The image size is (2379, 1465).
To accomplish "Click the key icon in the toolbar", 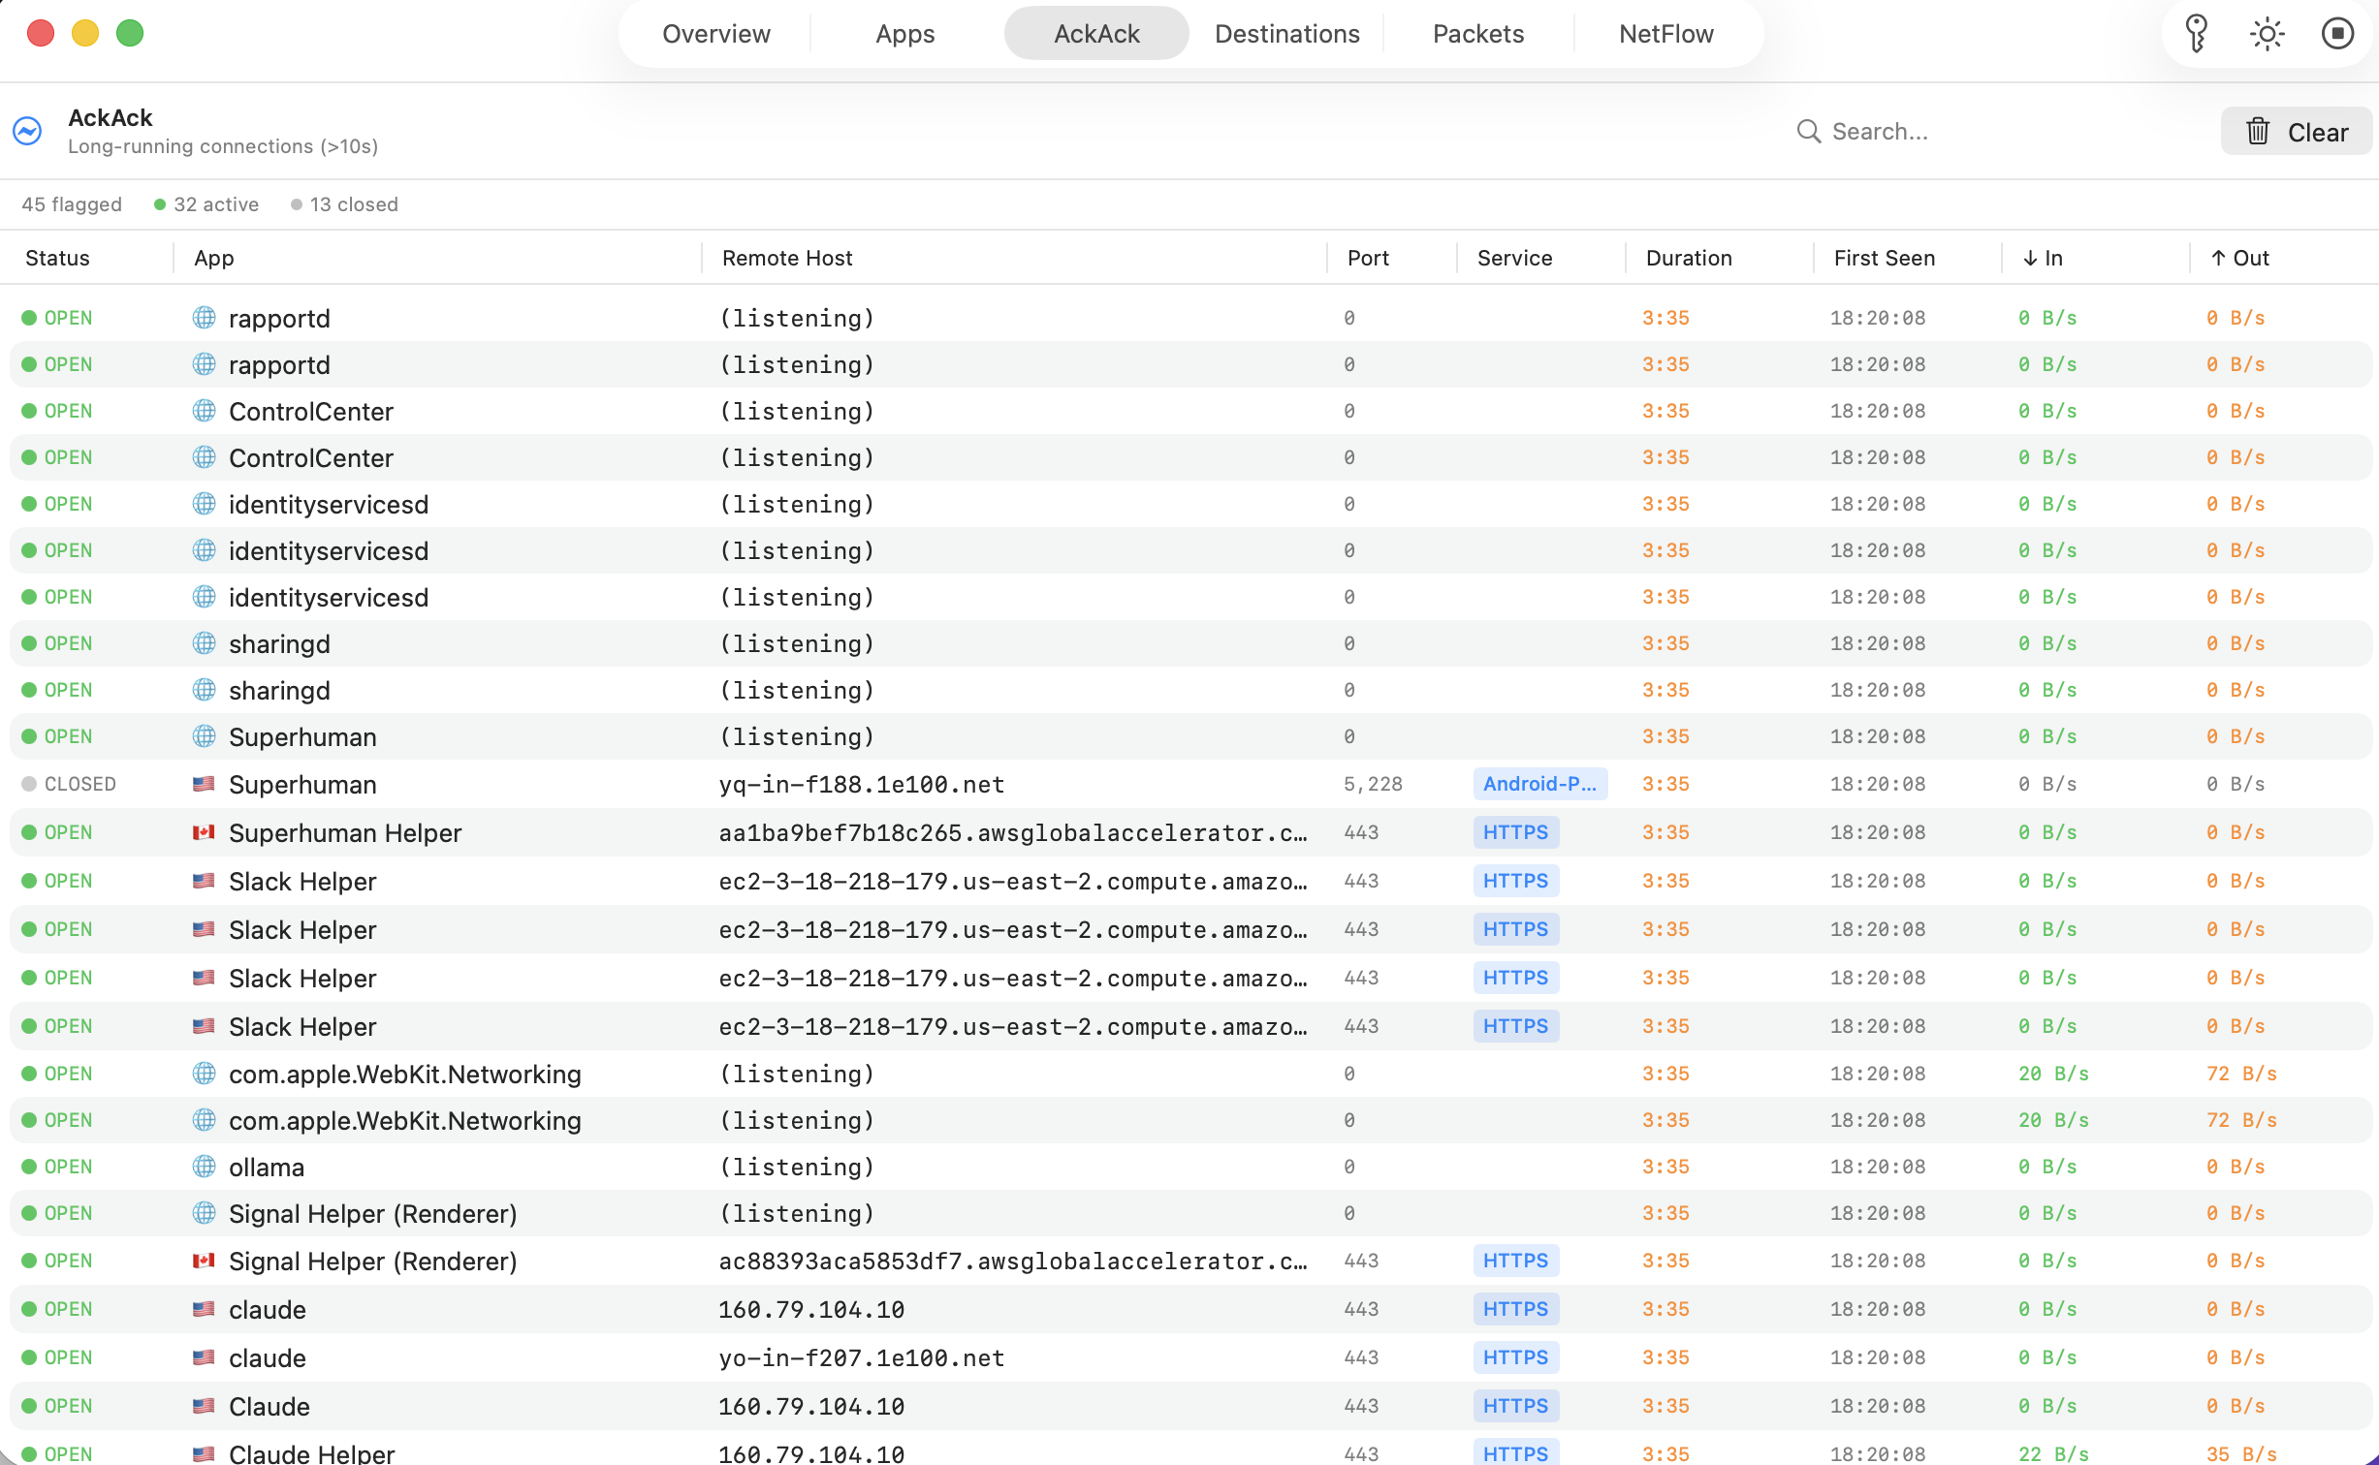I will (x=2196, y=34).
